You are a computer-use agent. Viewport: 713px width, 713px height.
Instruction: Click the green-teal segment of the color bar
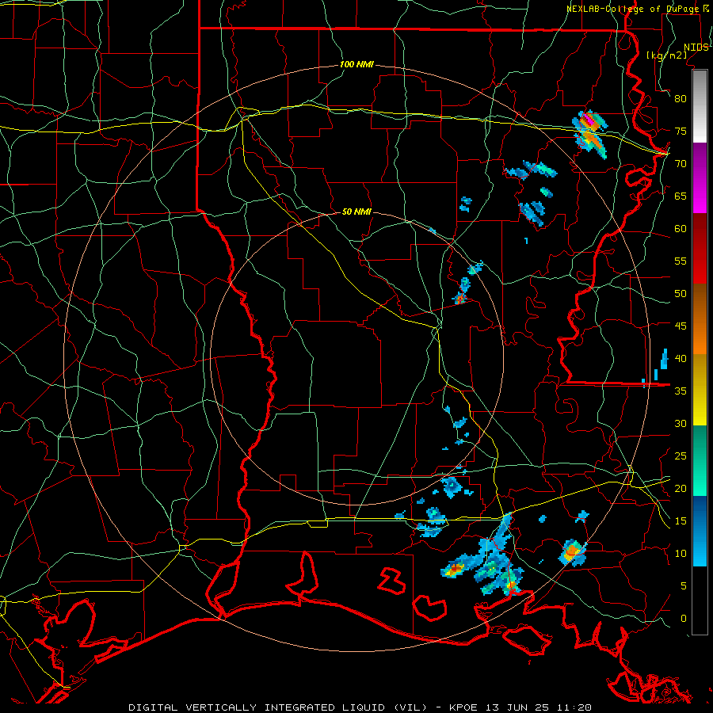[700, 460]
